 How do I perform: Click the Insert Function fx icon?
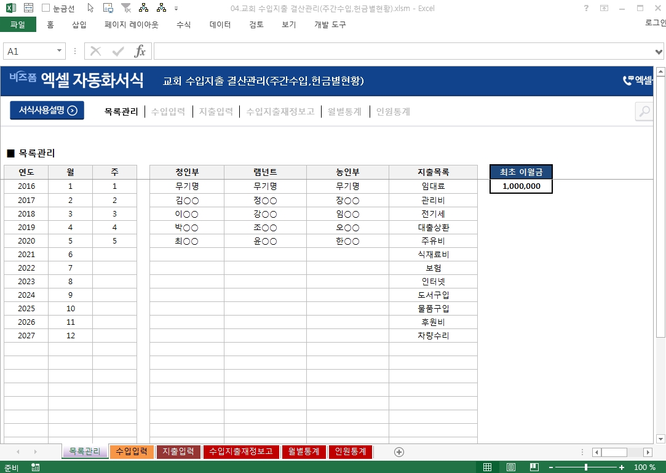140,51
